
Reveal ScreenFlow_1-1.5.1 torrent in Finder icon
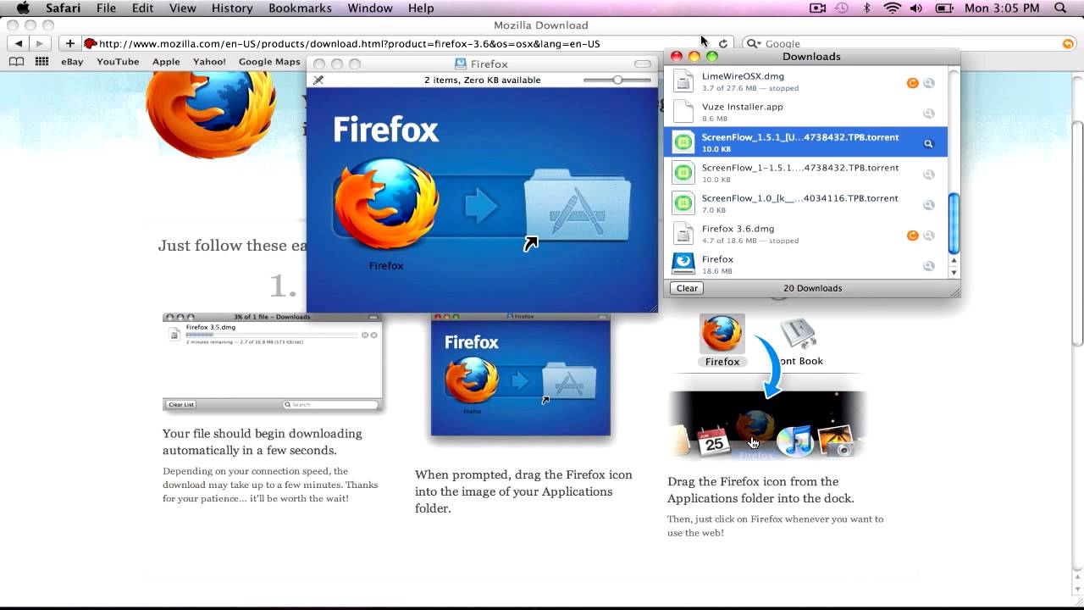pyautogui.click(x=929, y=175)
